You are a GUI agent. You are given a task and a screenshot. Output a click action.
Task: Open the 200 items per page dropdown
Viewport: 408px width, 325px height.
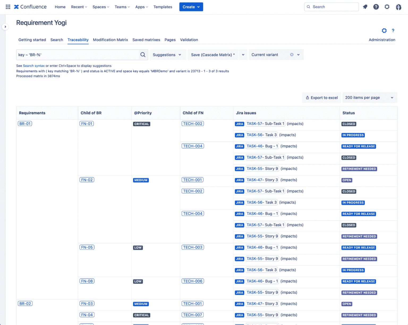click(370, 97)
